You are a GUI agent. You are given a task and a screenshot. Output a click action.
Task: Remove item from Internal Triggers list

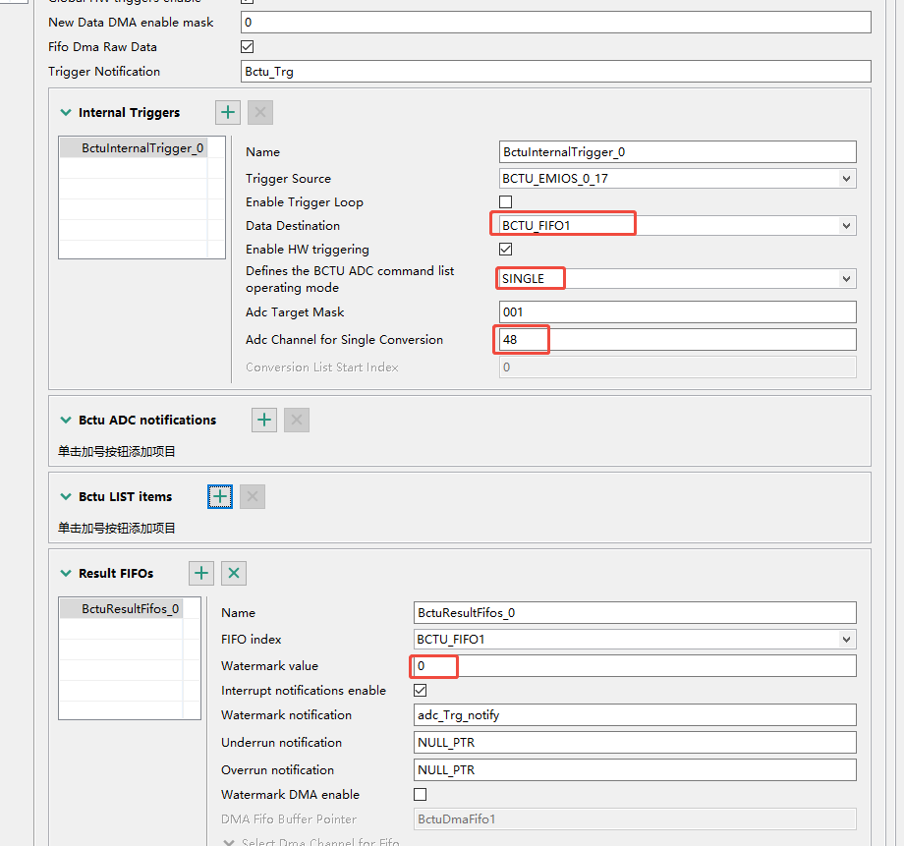click(260, 112)
